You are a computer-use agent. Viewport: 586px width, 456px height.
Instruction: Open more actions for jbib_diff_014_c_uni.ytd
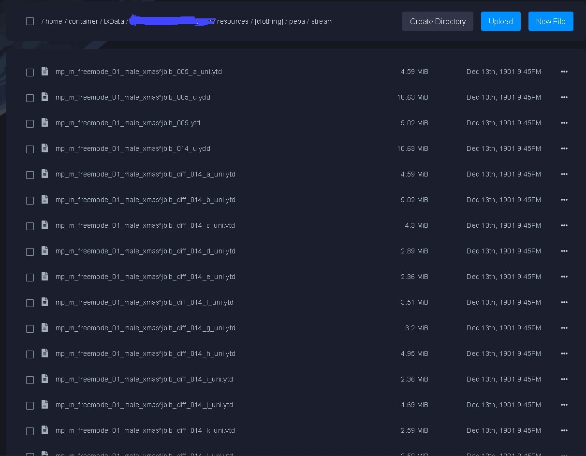pyautogui.click(x=564, y=225)
